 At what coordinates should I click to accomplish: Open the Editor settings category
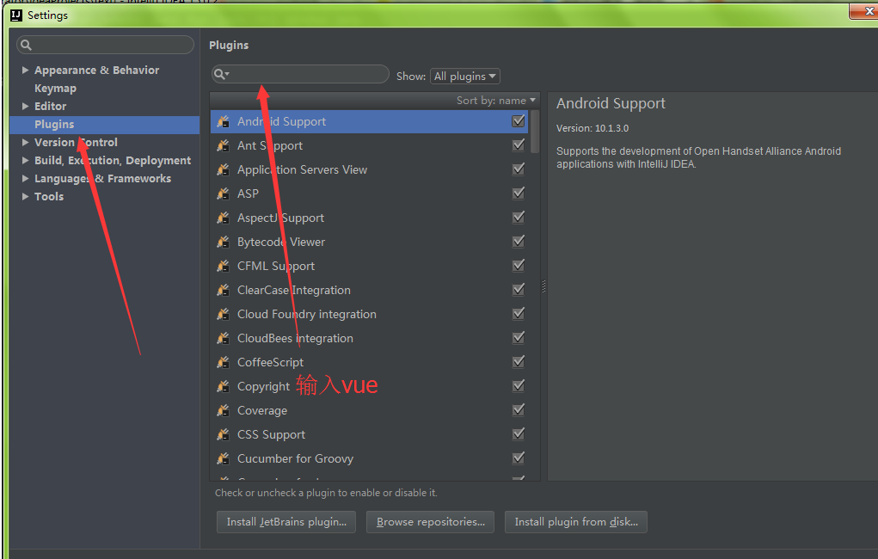click(51, 106)
